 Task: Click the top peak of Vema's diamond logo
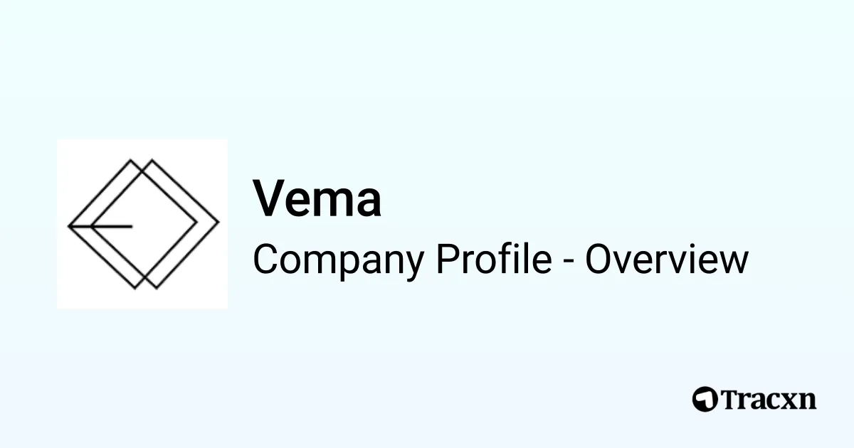pos(132,161)
